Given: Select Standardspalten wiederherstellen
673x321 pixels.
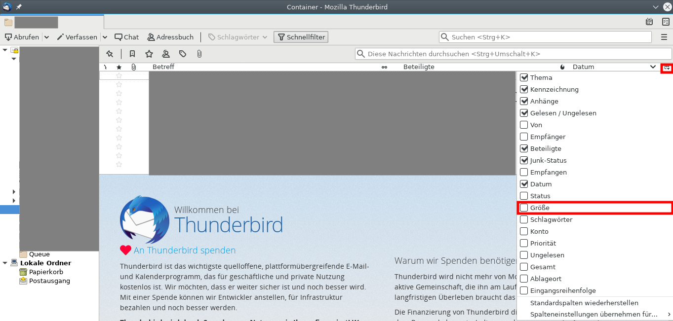Looking at the screenshot, I should tap(594, 303).
